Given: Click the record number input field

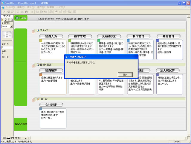Looking at the screenshot, I should pyautogui.click(x=7, y=47).
